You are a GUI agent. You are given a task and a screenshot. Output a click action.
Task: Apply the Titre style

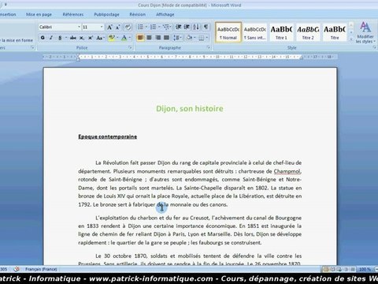335,32
